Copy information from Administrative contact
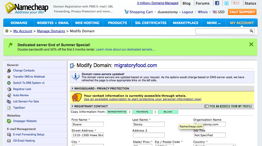The width and height of the screenshot is (262, 146). click(x=117, y=112)
